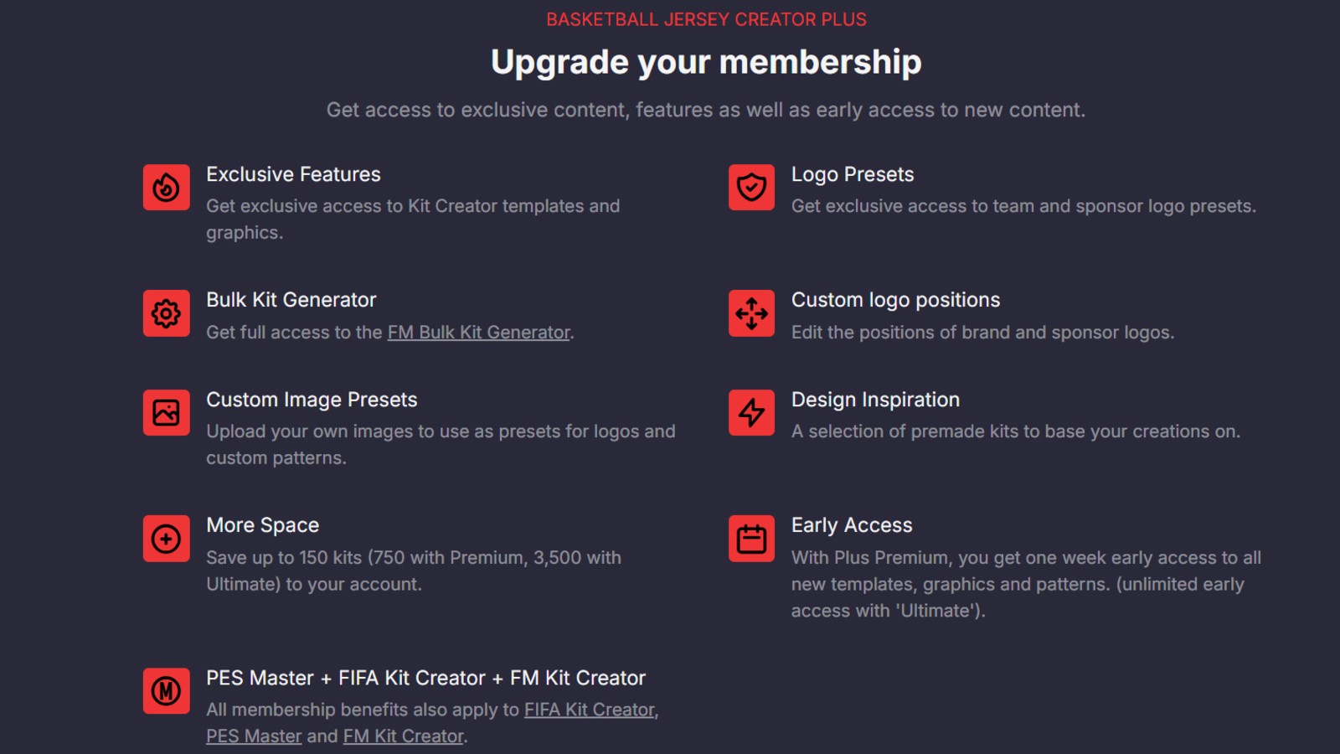Click the calendar icon beside Early Access
Viewport: 1340px width, 754px height.
coord(751,539)
